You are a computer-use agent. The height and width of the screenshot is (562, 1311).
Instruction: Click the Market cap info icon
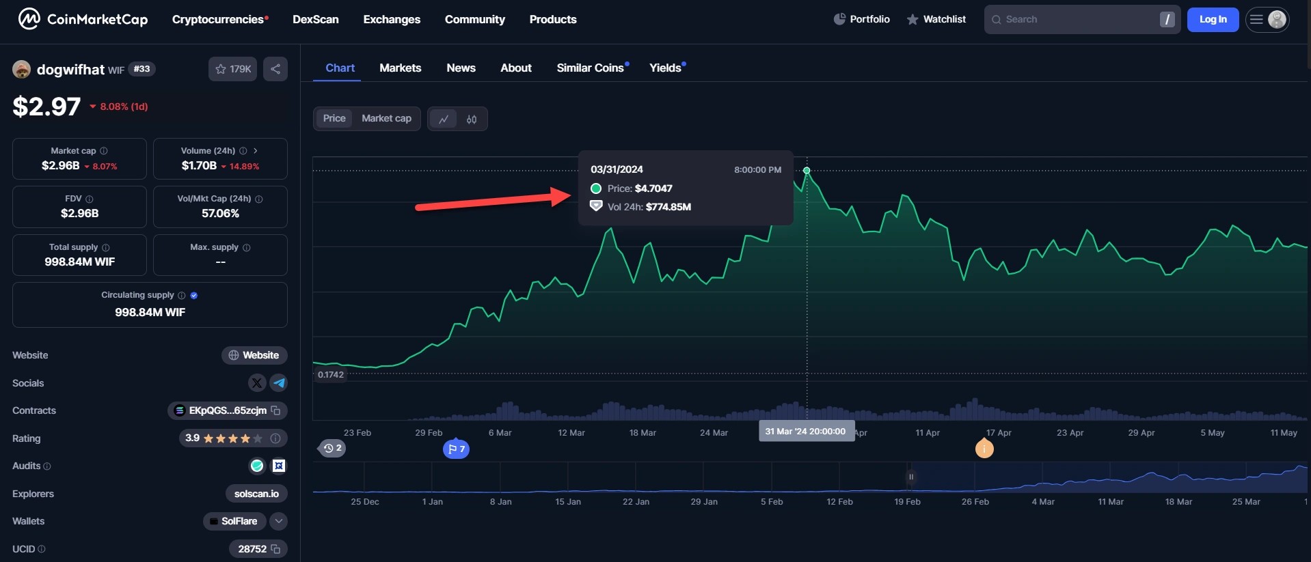(x=104, y=151)
